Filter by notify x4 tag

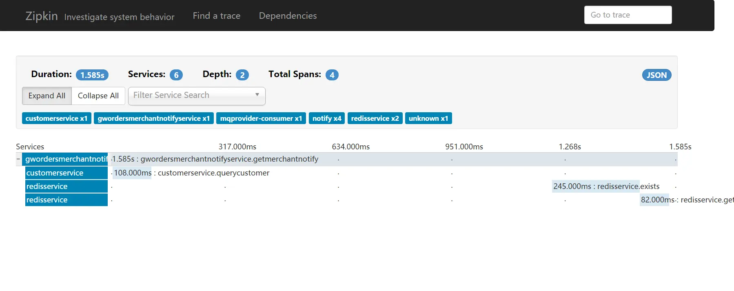coord(327,118)
